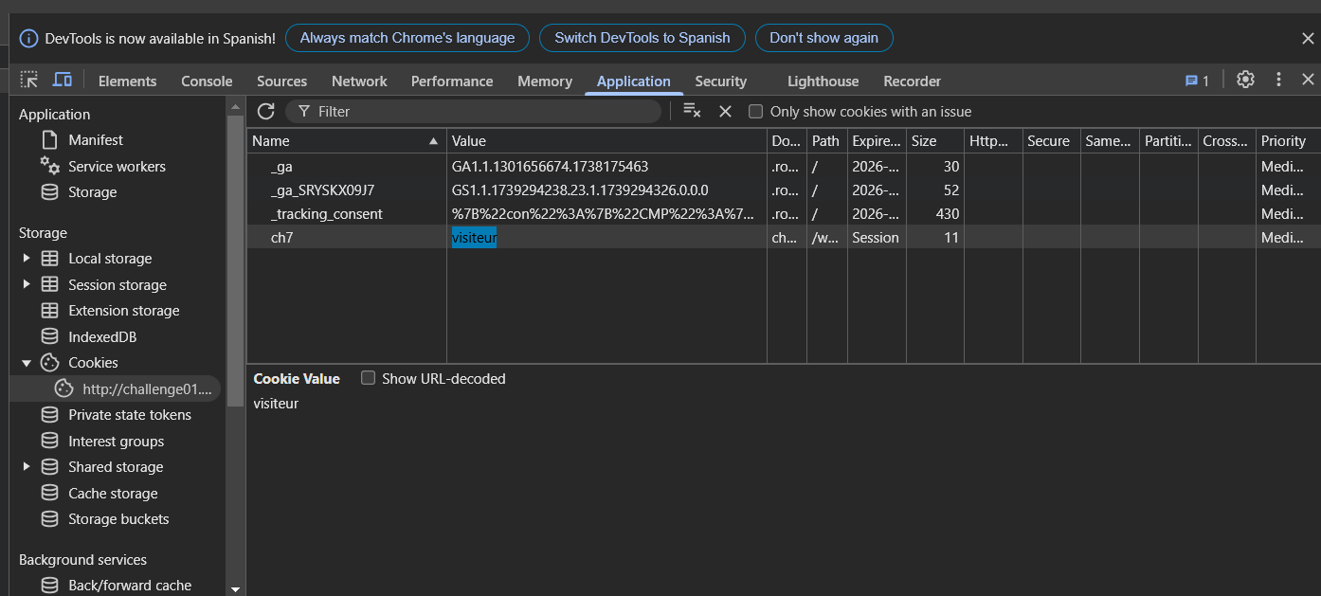Switch to the Console tab
The height and width of the screenshot is (596, 1321).
207,81
